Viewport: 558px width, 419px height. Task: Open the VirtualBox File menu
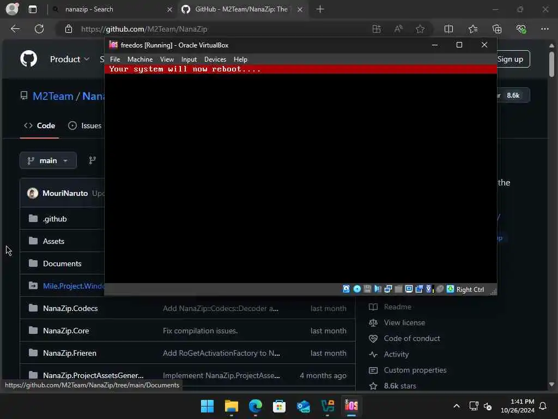[115, 59]
